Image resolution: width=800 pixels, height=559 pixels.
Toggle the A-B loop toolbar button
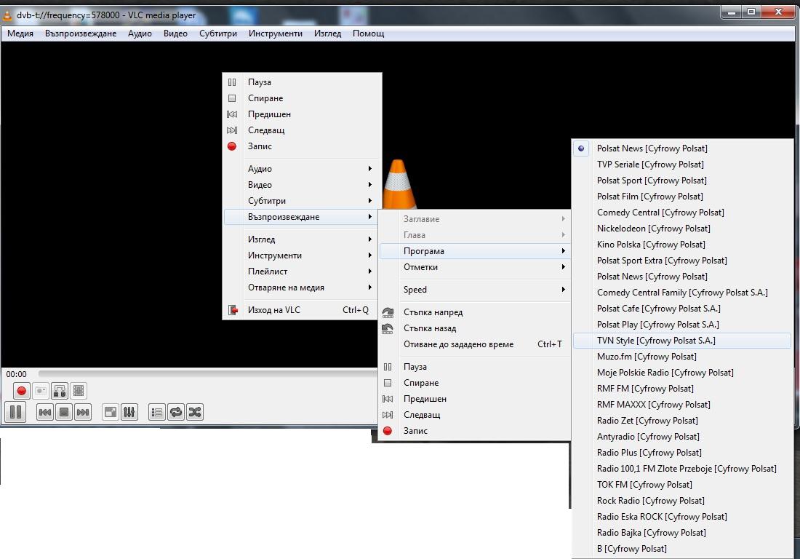(x=60, y=391)
